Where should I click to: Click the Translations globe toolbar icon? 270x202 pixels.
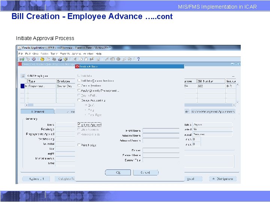(118, 59)
